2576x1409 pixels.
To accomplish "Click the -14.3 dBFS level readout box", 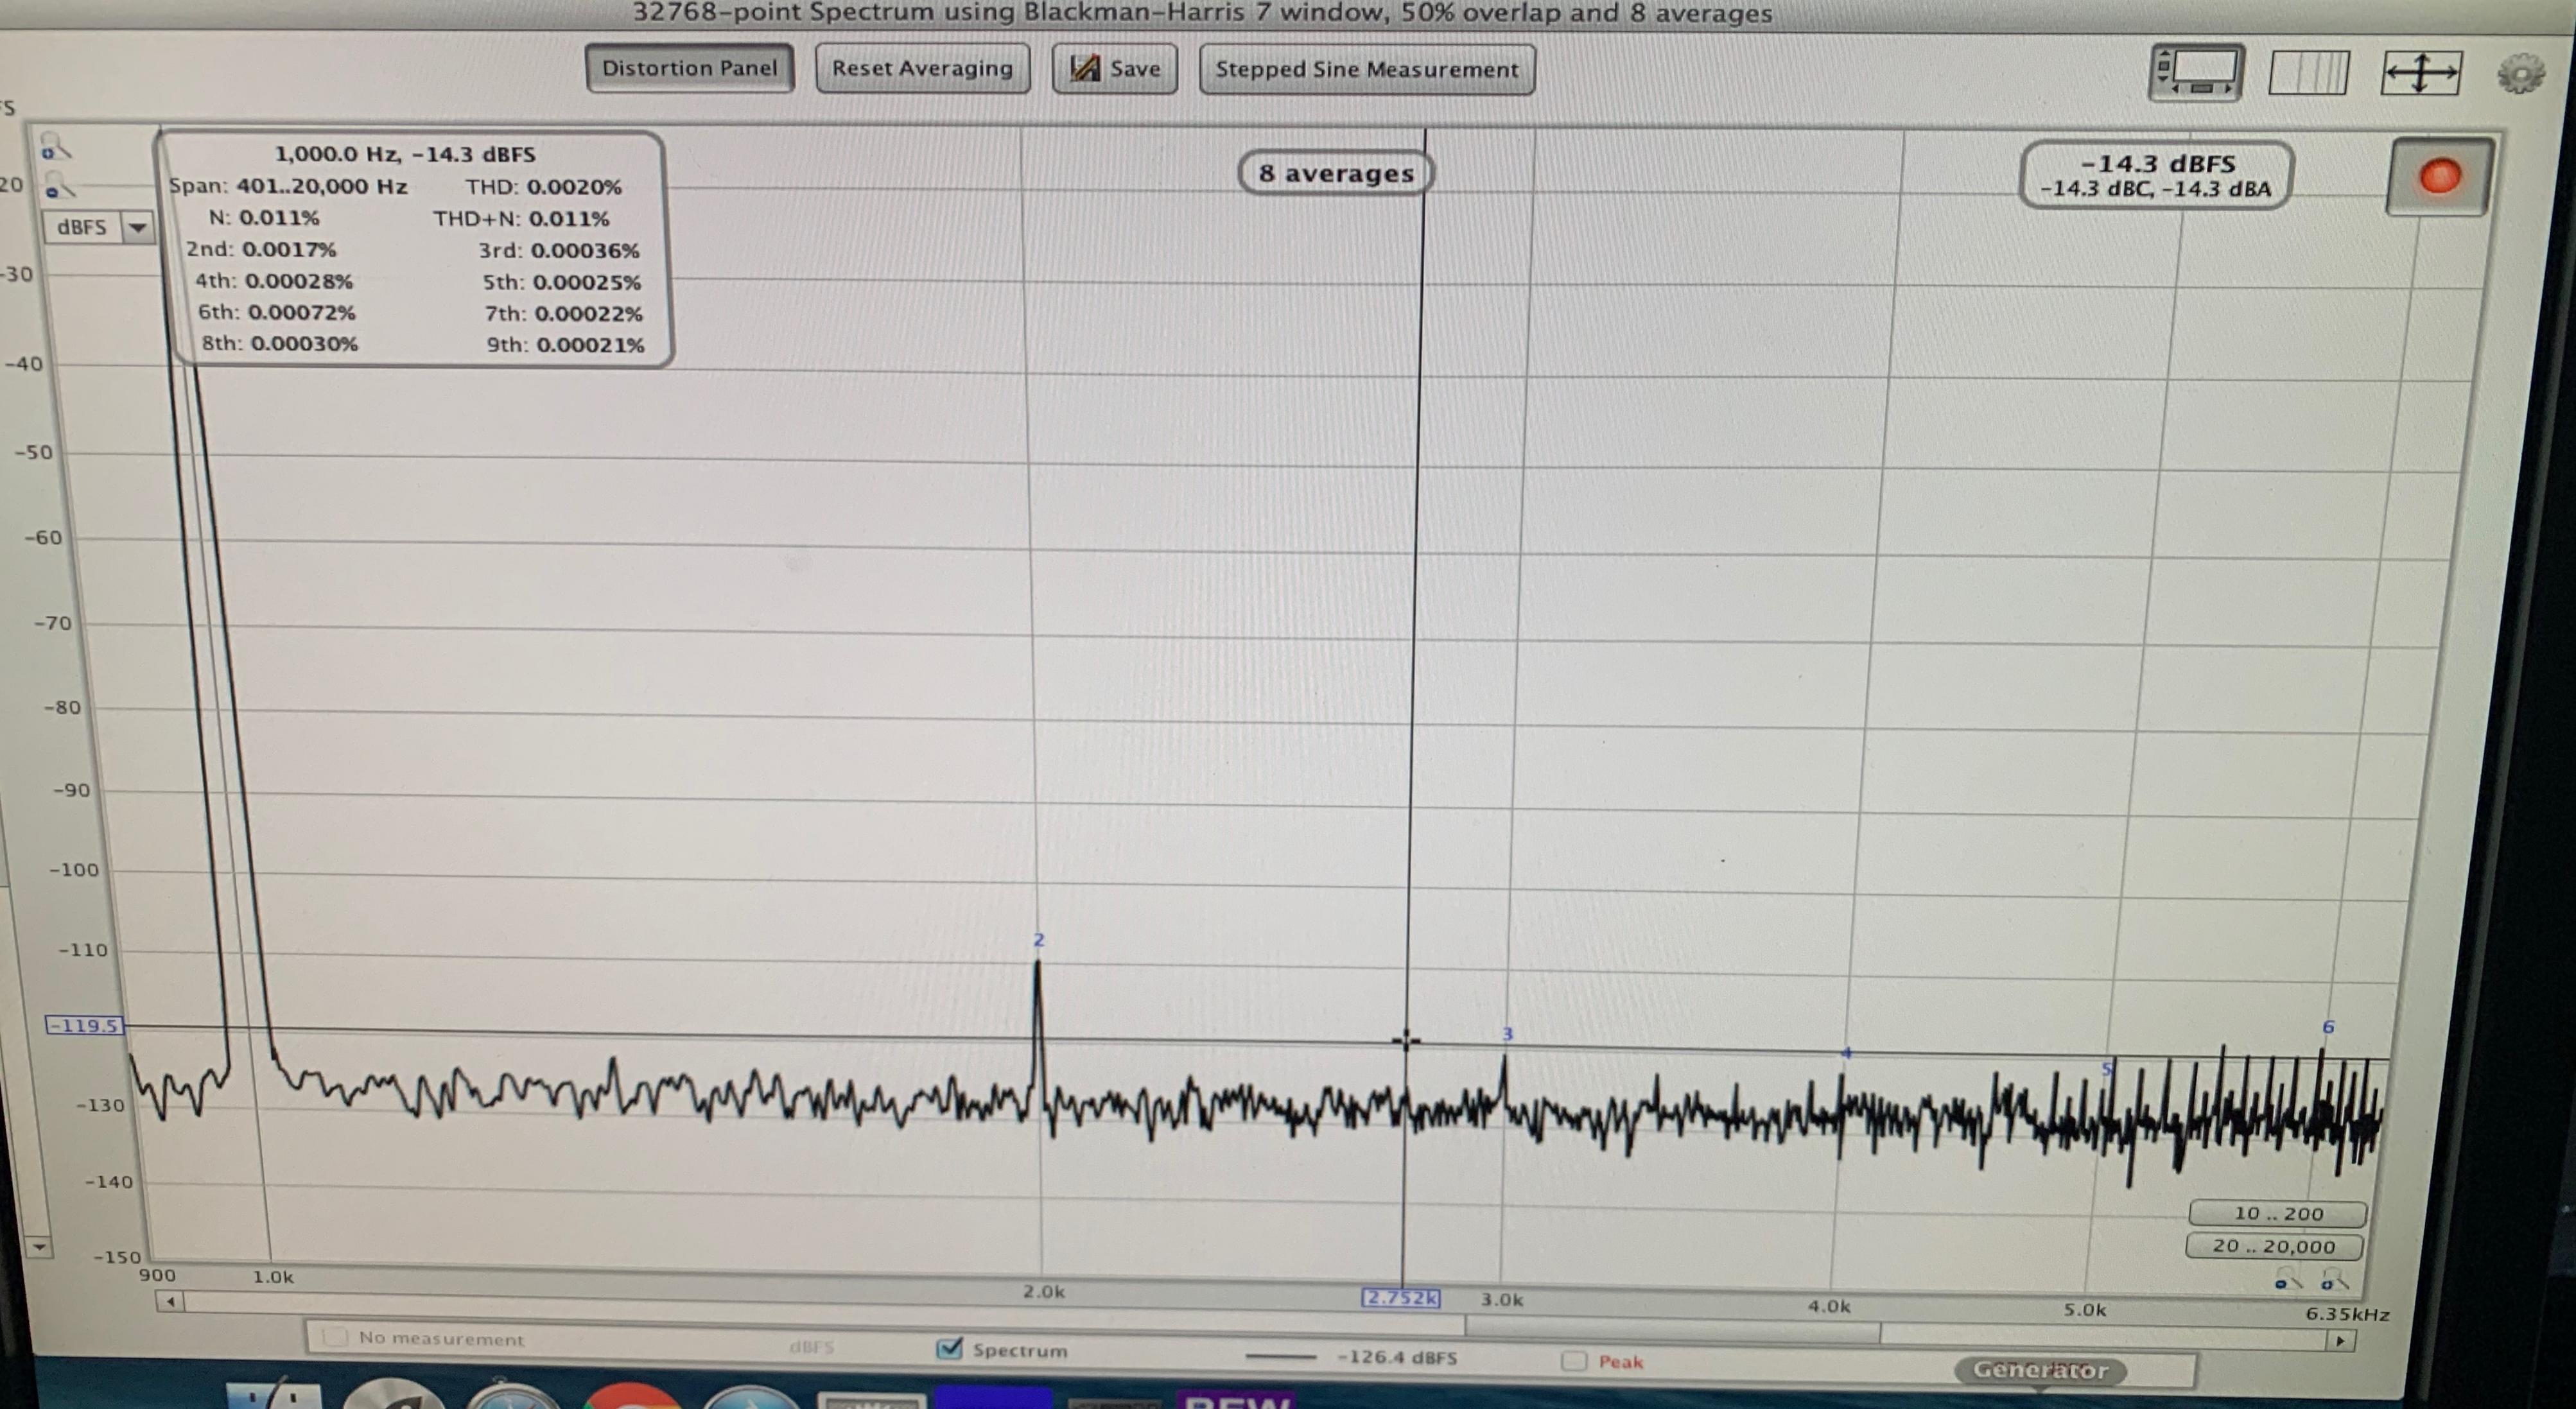I will (2156, 175).
